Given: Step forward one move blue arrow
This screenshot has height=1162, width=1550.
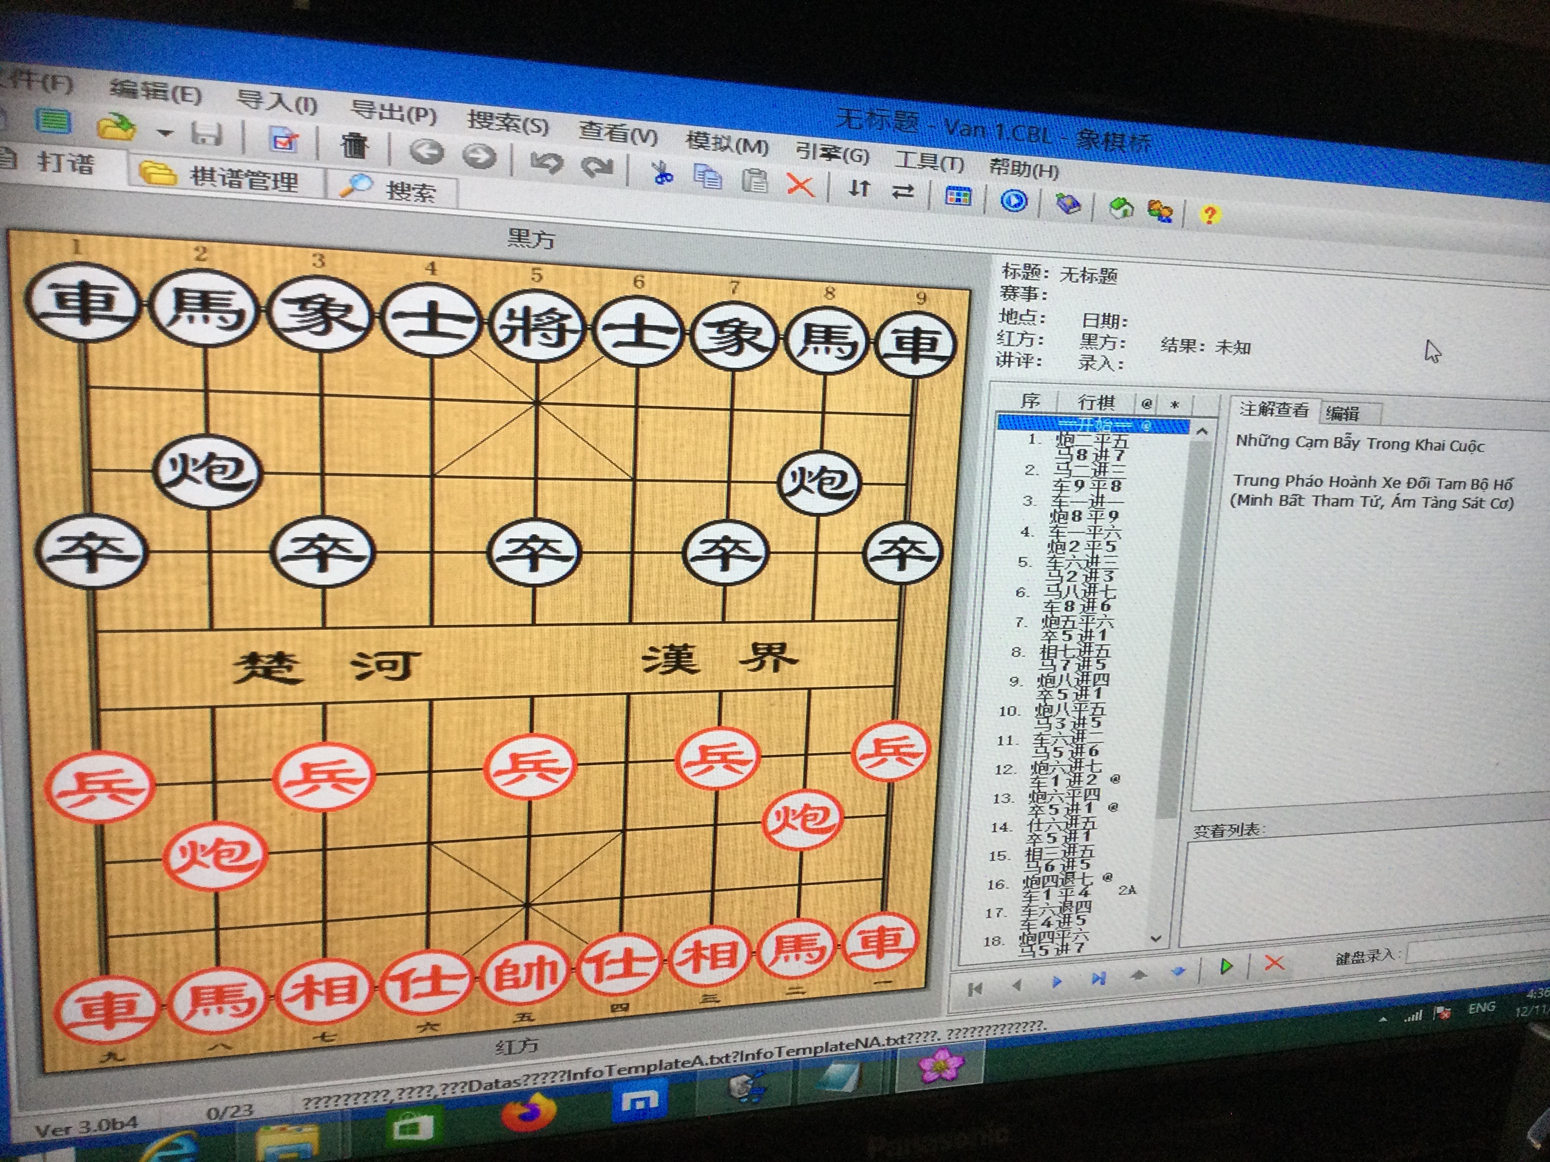Looking at the screenshot, I should point(1057,981).
